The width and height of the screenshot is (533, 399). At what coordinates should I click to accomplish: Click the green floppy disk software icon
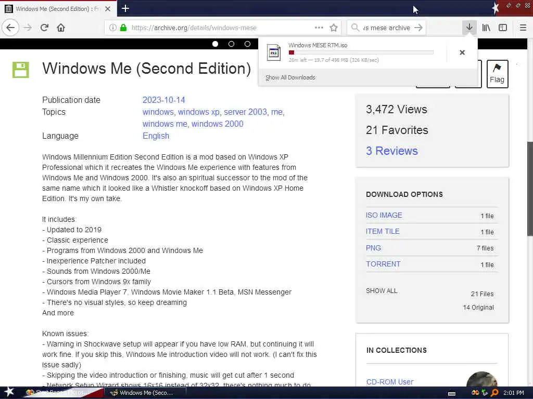coord(21,70)
